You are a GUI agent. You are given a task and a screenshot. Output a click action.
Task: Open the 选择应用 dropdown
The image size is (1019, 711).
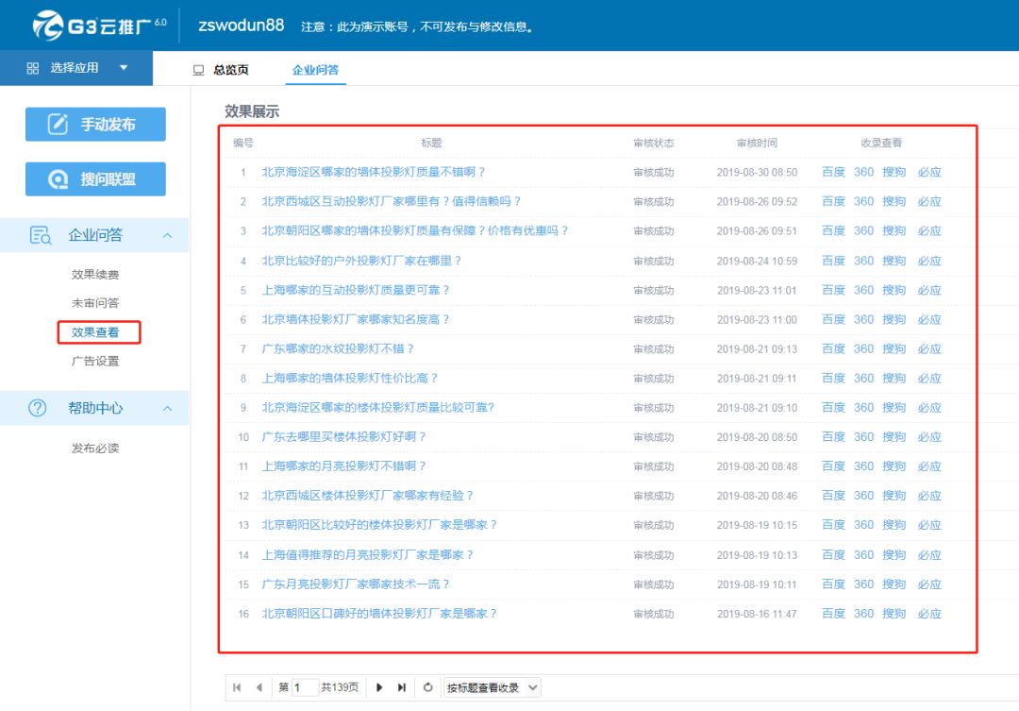76,68
